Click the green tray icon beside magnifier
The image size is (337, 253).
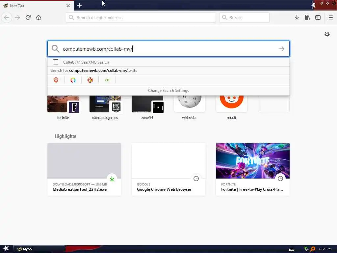pos(306,249)
